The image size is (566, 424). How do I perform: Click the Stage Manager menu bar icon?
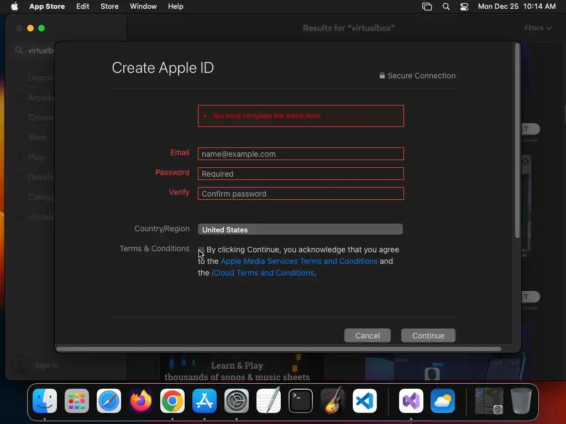[427, 7]
